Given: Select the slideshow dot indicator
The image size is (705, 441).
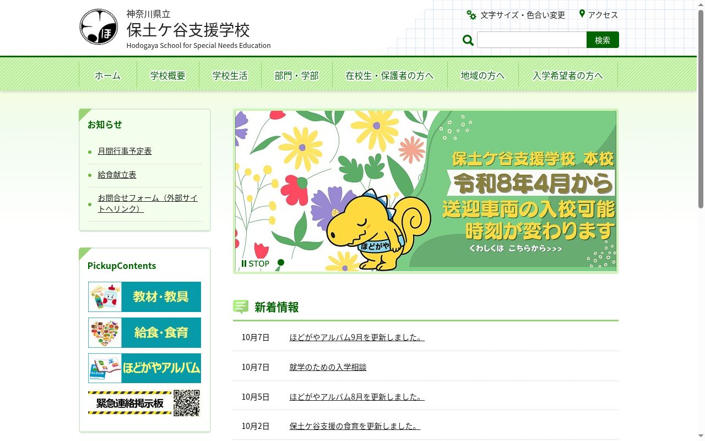Looking at the screenshot, I should click(x=281, y=262).
